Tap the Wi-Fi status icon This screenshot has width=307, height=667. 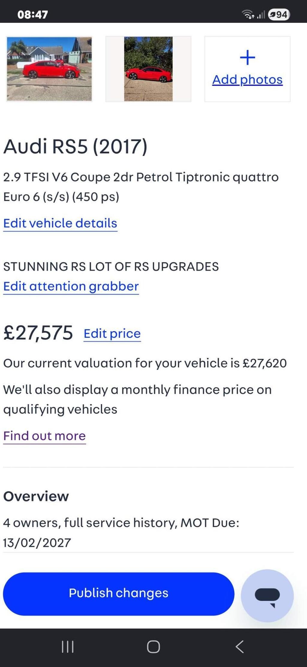pos(248,14)
